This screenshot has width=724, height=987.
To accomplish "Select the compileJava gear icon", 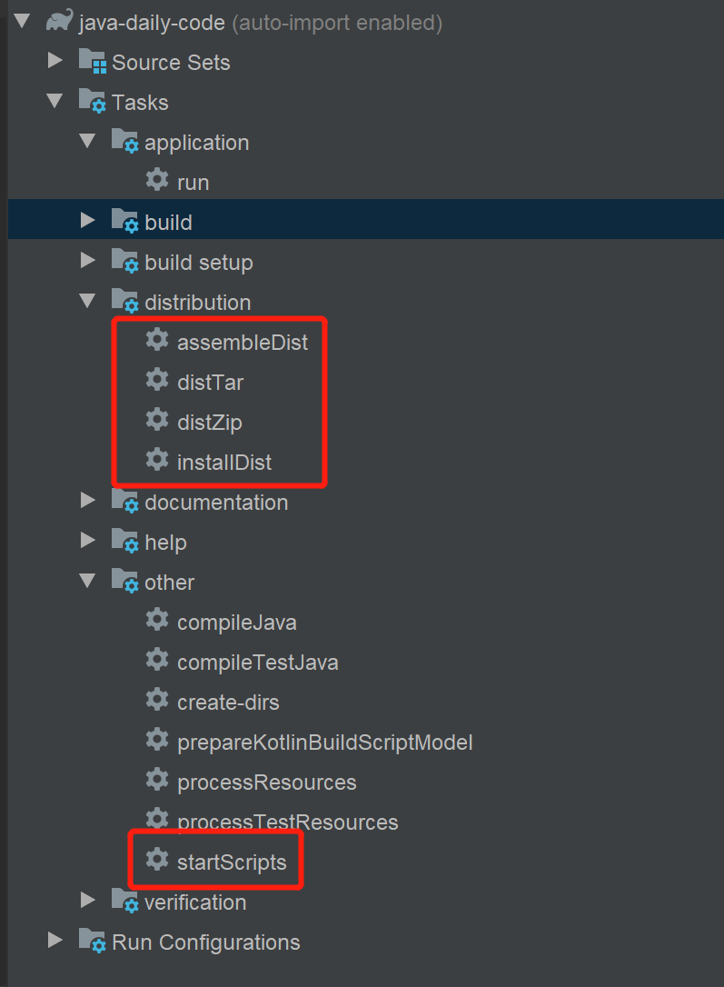I will point(156,620).
